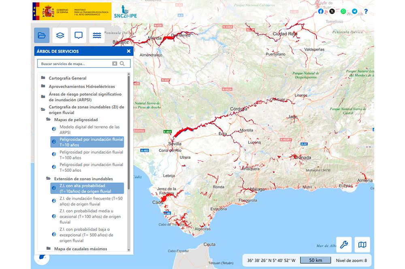
Task: Click the 50 km scale control
Action: [315, 260]
